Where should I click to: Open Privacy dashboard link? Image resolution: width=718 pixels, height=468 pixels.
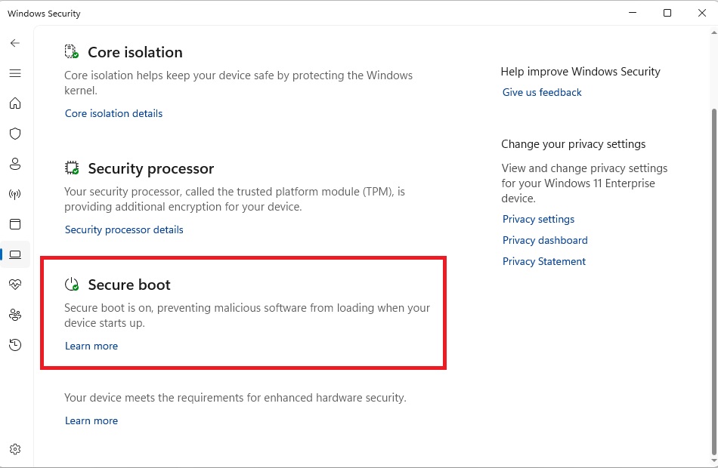point(545,240)
